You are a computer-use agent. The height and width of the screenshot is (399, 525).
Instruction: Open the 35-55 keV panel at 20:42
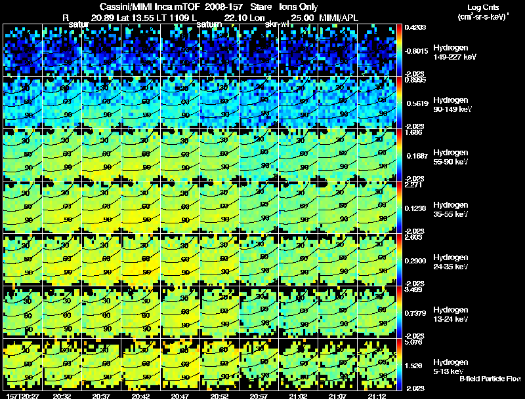point(140,207)
